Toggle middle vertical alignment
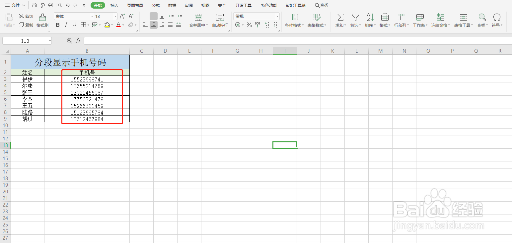This screenshot has height=243, width=512. 153,16
